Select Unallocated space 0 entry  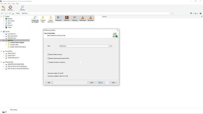pos(13,58)
